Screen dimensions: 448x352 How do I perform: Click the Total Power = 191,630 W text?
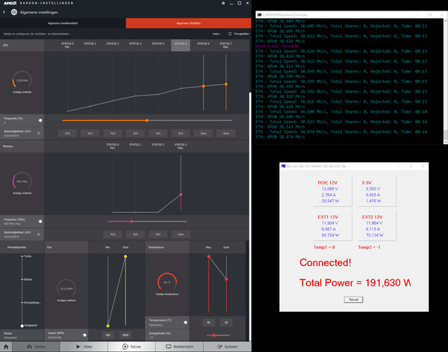coord(355,282)
